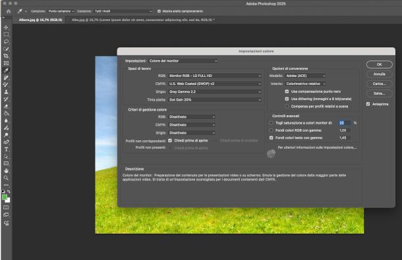Click the OK button
Viewport: 402px width, 260px height.
(379, 65)
